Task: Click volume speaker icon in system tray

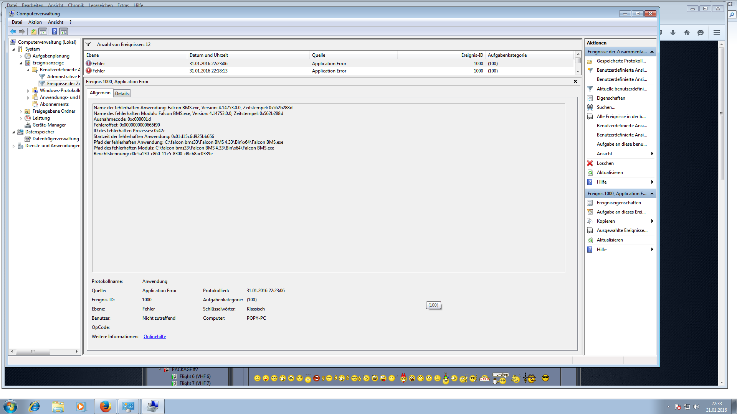Action: click(x=696, y=407)
